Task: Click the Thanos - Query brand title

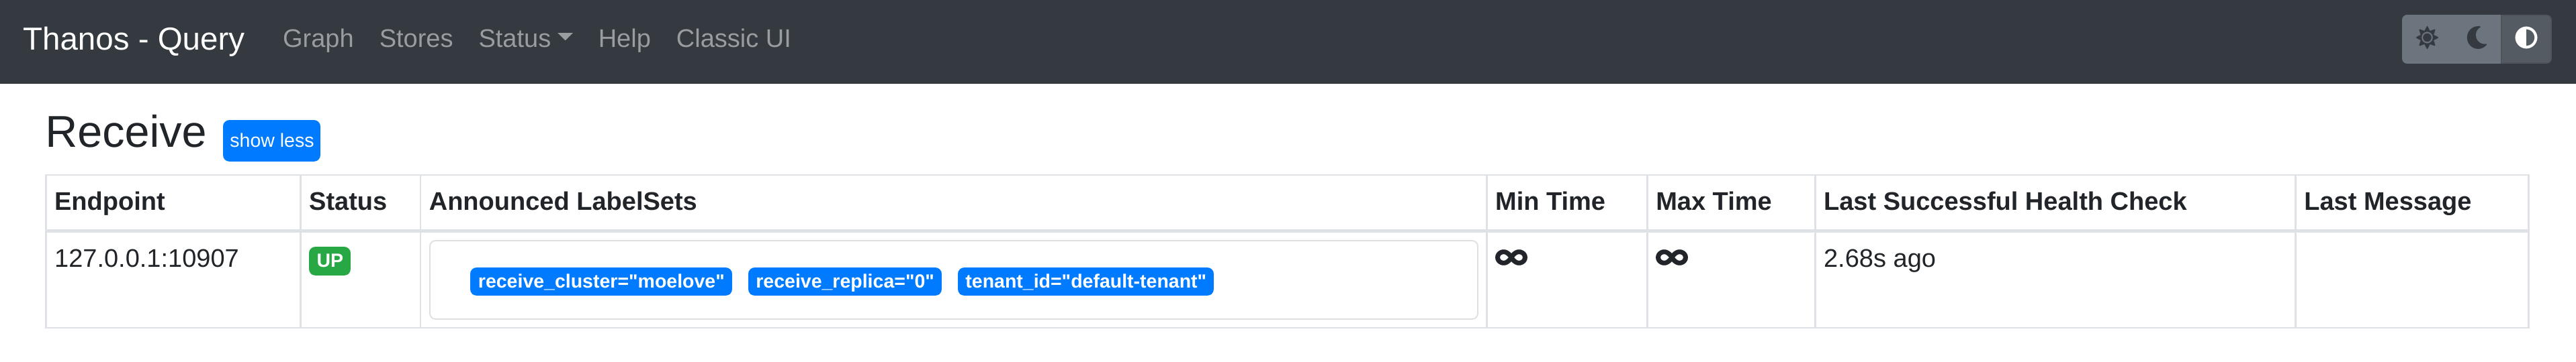Action: 133,39
